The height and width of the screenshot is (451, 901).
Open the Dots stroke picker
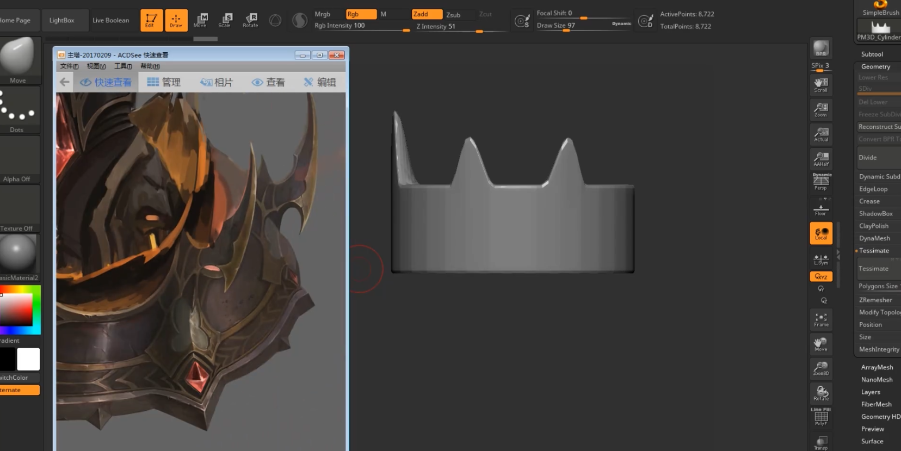(19, 110)
